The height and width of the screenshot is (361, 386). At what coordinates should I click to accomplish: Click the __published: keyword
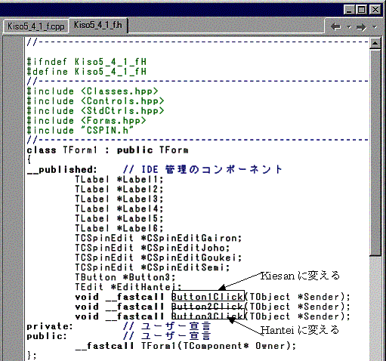(62, 170)
